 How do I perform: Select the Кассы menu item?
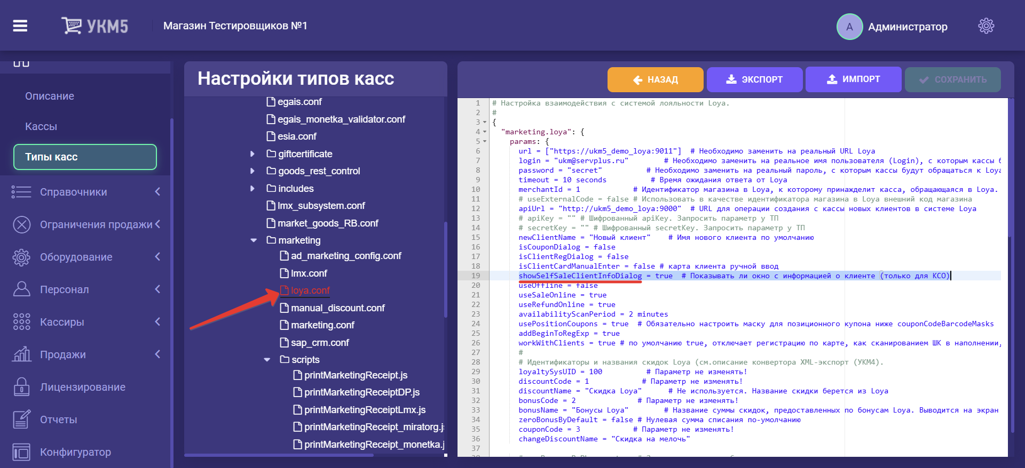point(41,126)
